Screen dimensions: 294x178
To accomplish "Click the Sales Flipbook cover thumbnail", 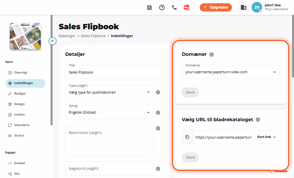I will (25, 36).
